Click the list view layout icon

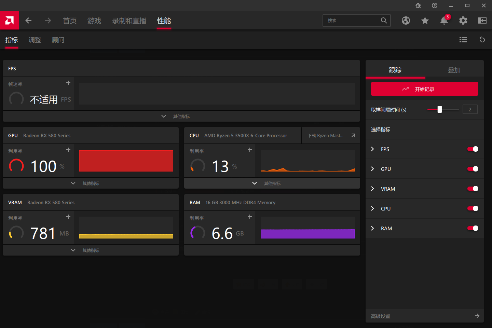point(463,40)
